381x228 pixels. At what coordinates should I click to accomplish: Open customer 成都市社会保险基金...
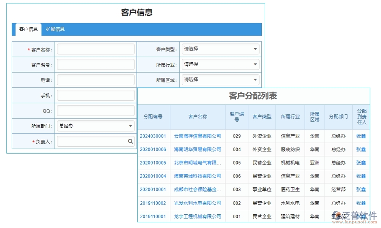[197, 189]
